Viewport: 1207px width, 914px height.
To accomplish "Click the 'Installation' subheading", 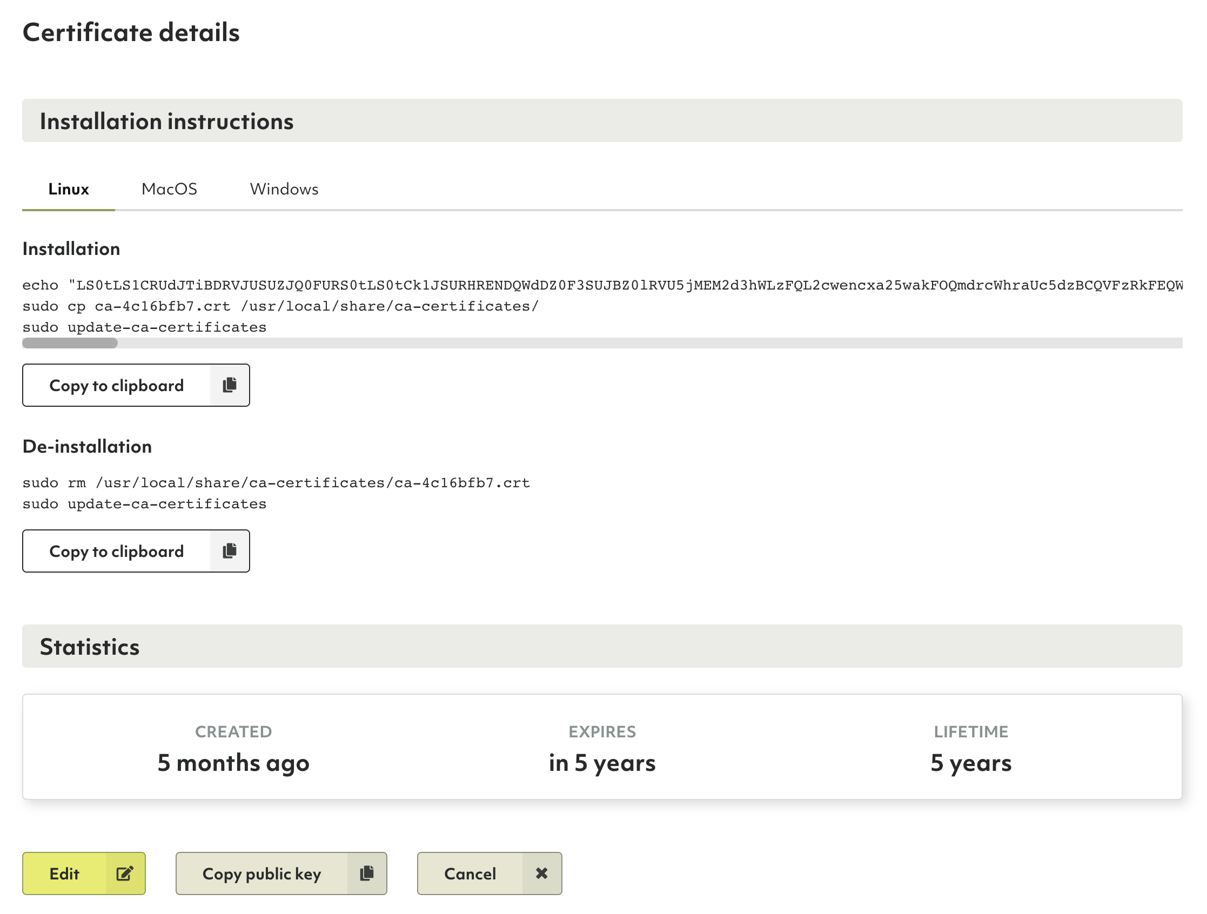I will [x=71, y=250].
